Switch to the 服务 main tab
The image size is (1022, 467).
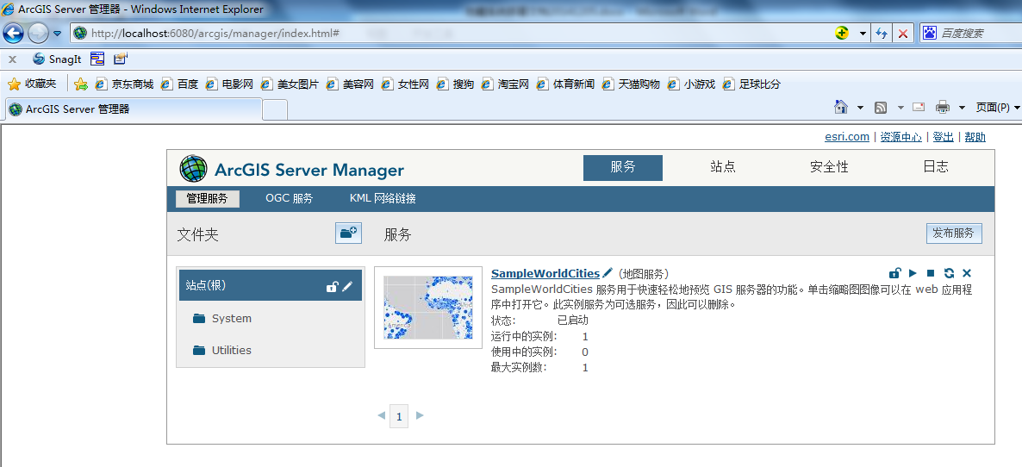pyautogui.click(x=622, y=167)
